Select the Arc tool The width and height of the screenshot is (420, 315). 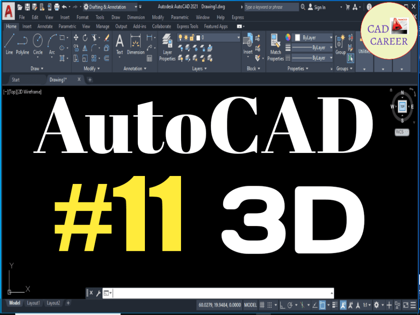[x=52, y=44]
